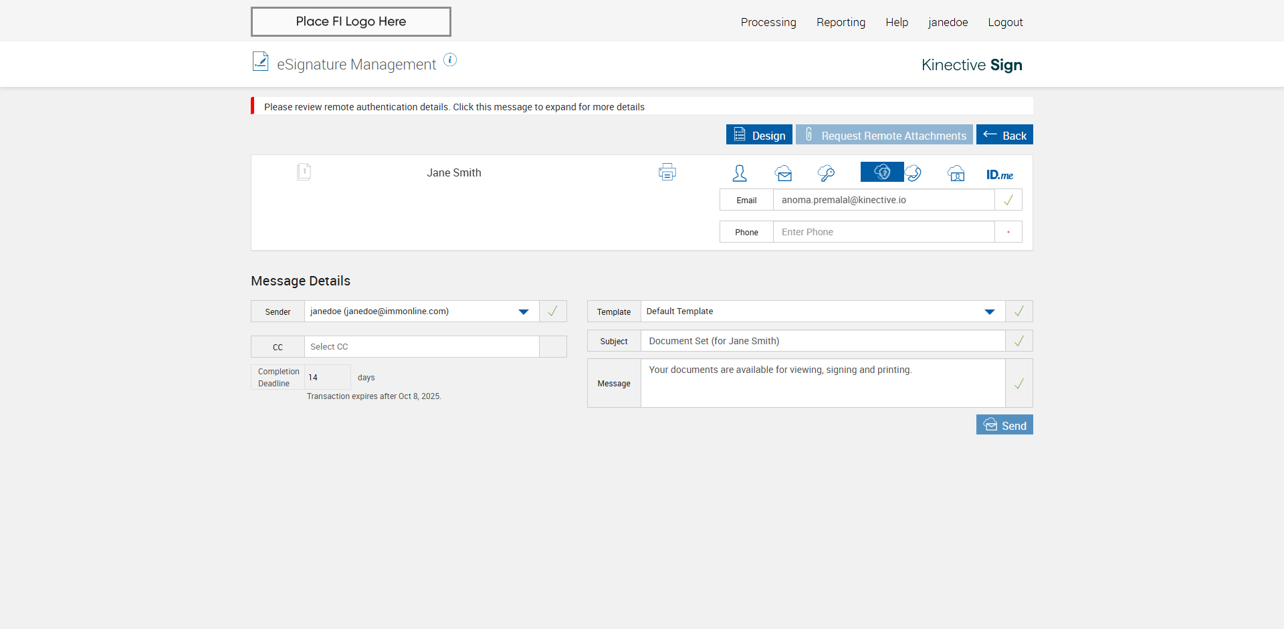Click the document page icon beside Jane Smith
This screenshot has width=1284, height=629.
pos(304,172)
